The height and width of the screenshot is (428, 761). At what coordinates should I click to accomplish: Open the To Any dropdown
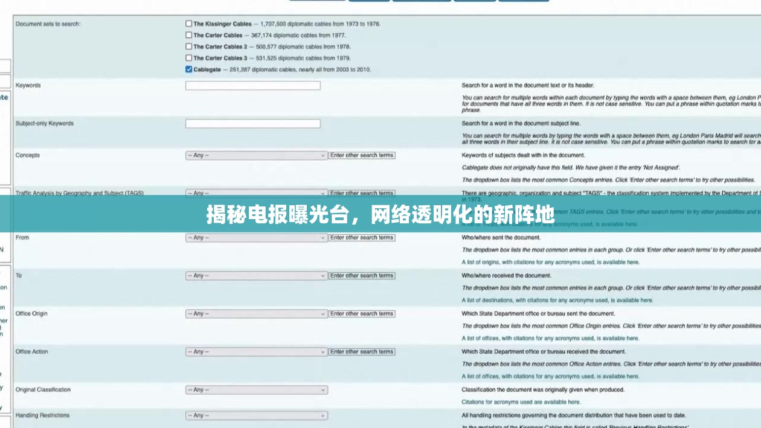click(x=256, y=276)
